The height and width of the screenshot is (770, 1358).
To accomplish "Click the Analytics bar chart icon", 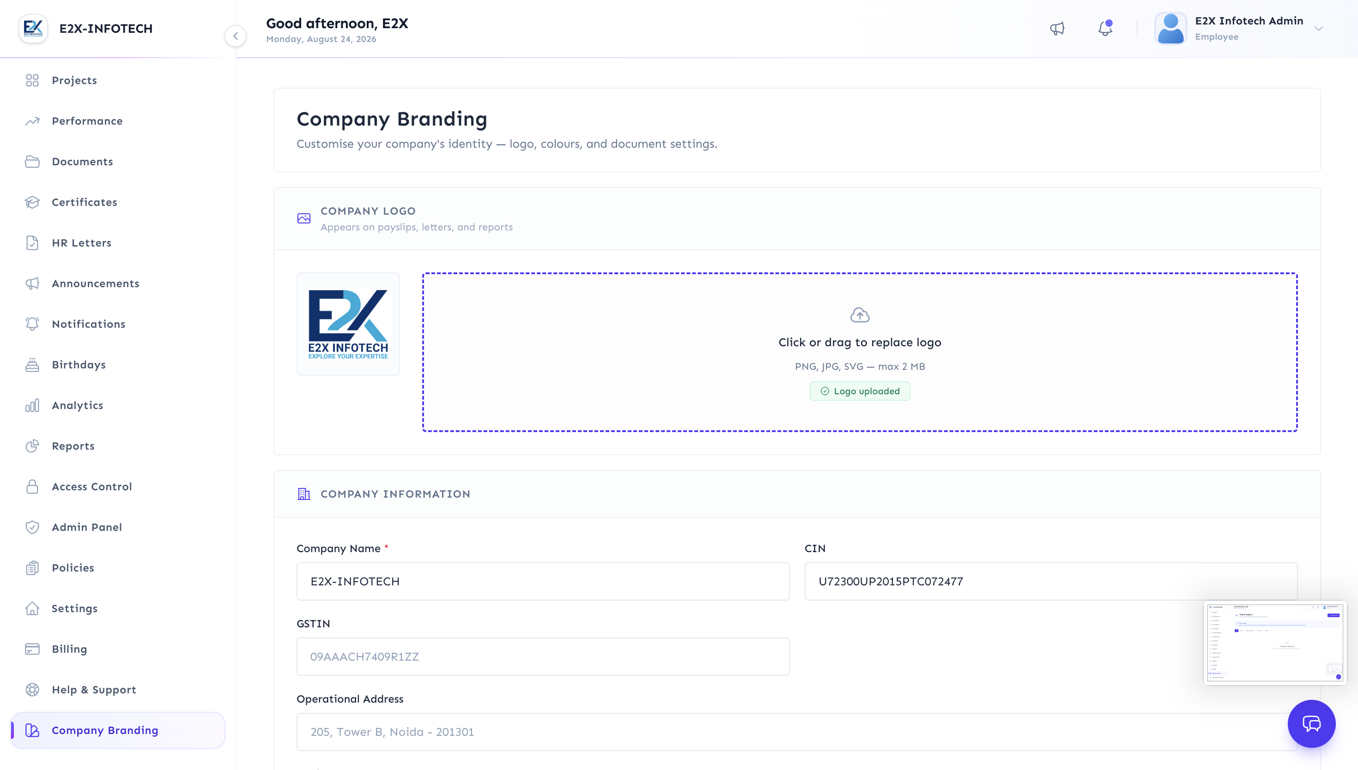I will pos(32,406).
